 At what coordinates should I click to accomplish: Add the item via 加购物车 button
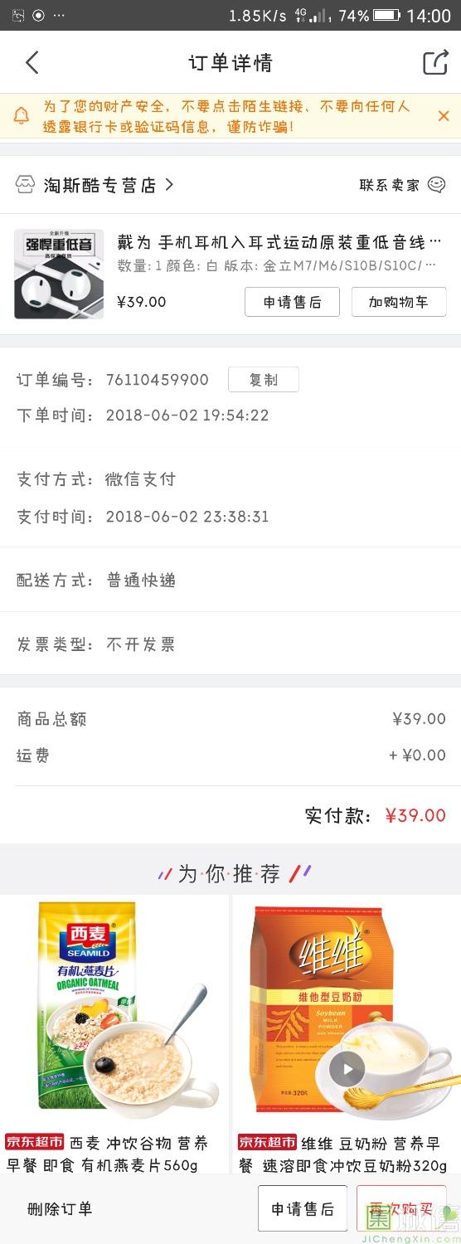(x=399, y=302)
